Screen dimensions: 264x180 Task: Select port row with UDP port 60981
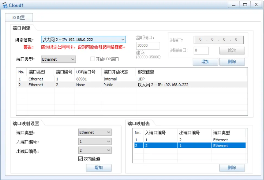click(x=132, y=79)
